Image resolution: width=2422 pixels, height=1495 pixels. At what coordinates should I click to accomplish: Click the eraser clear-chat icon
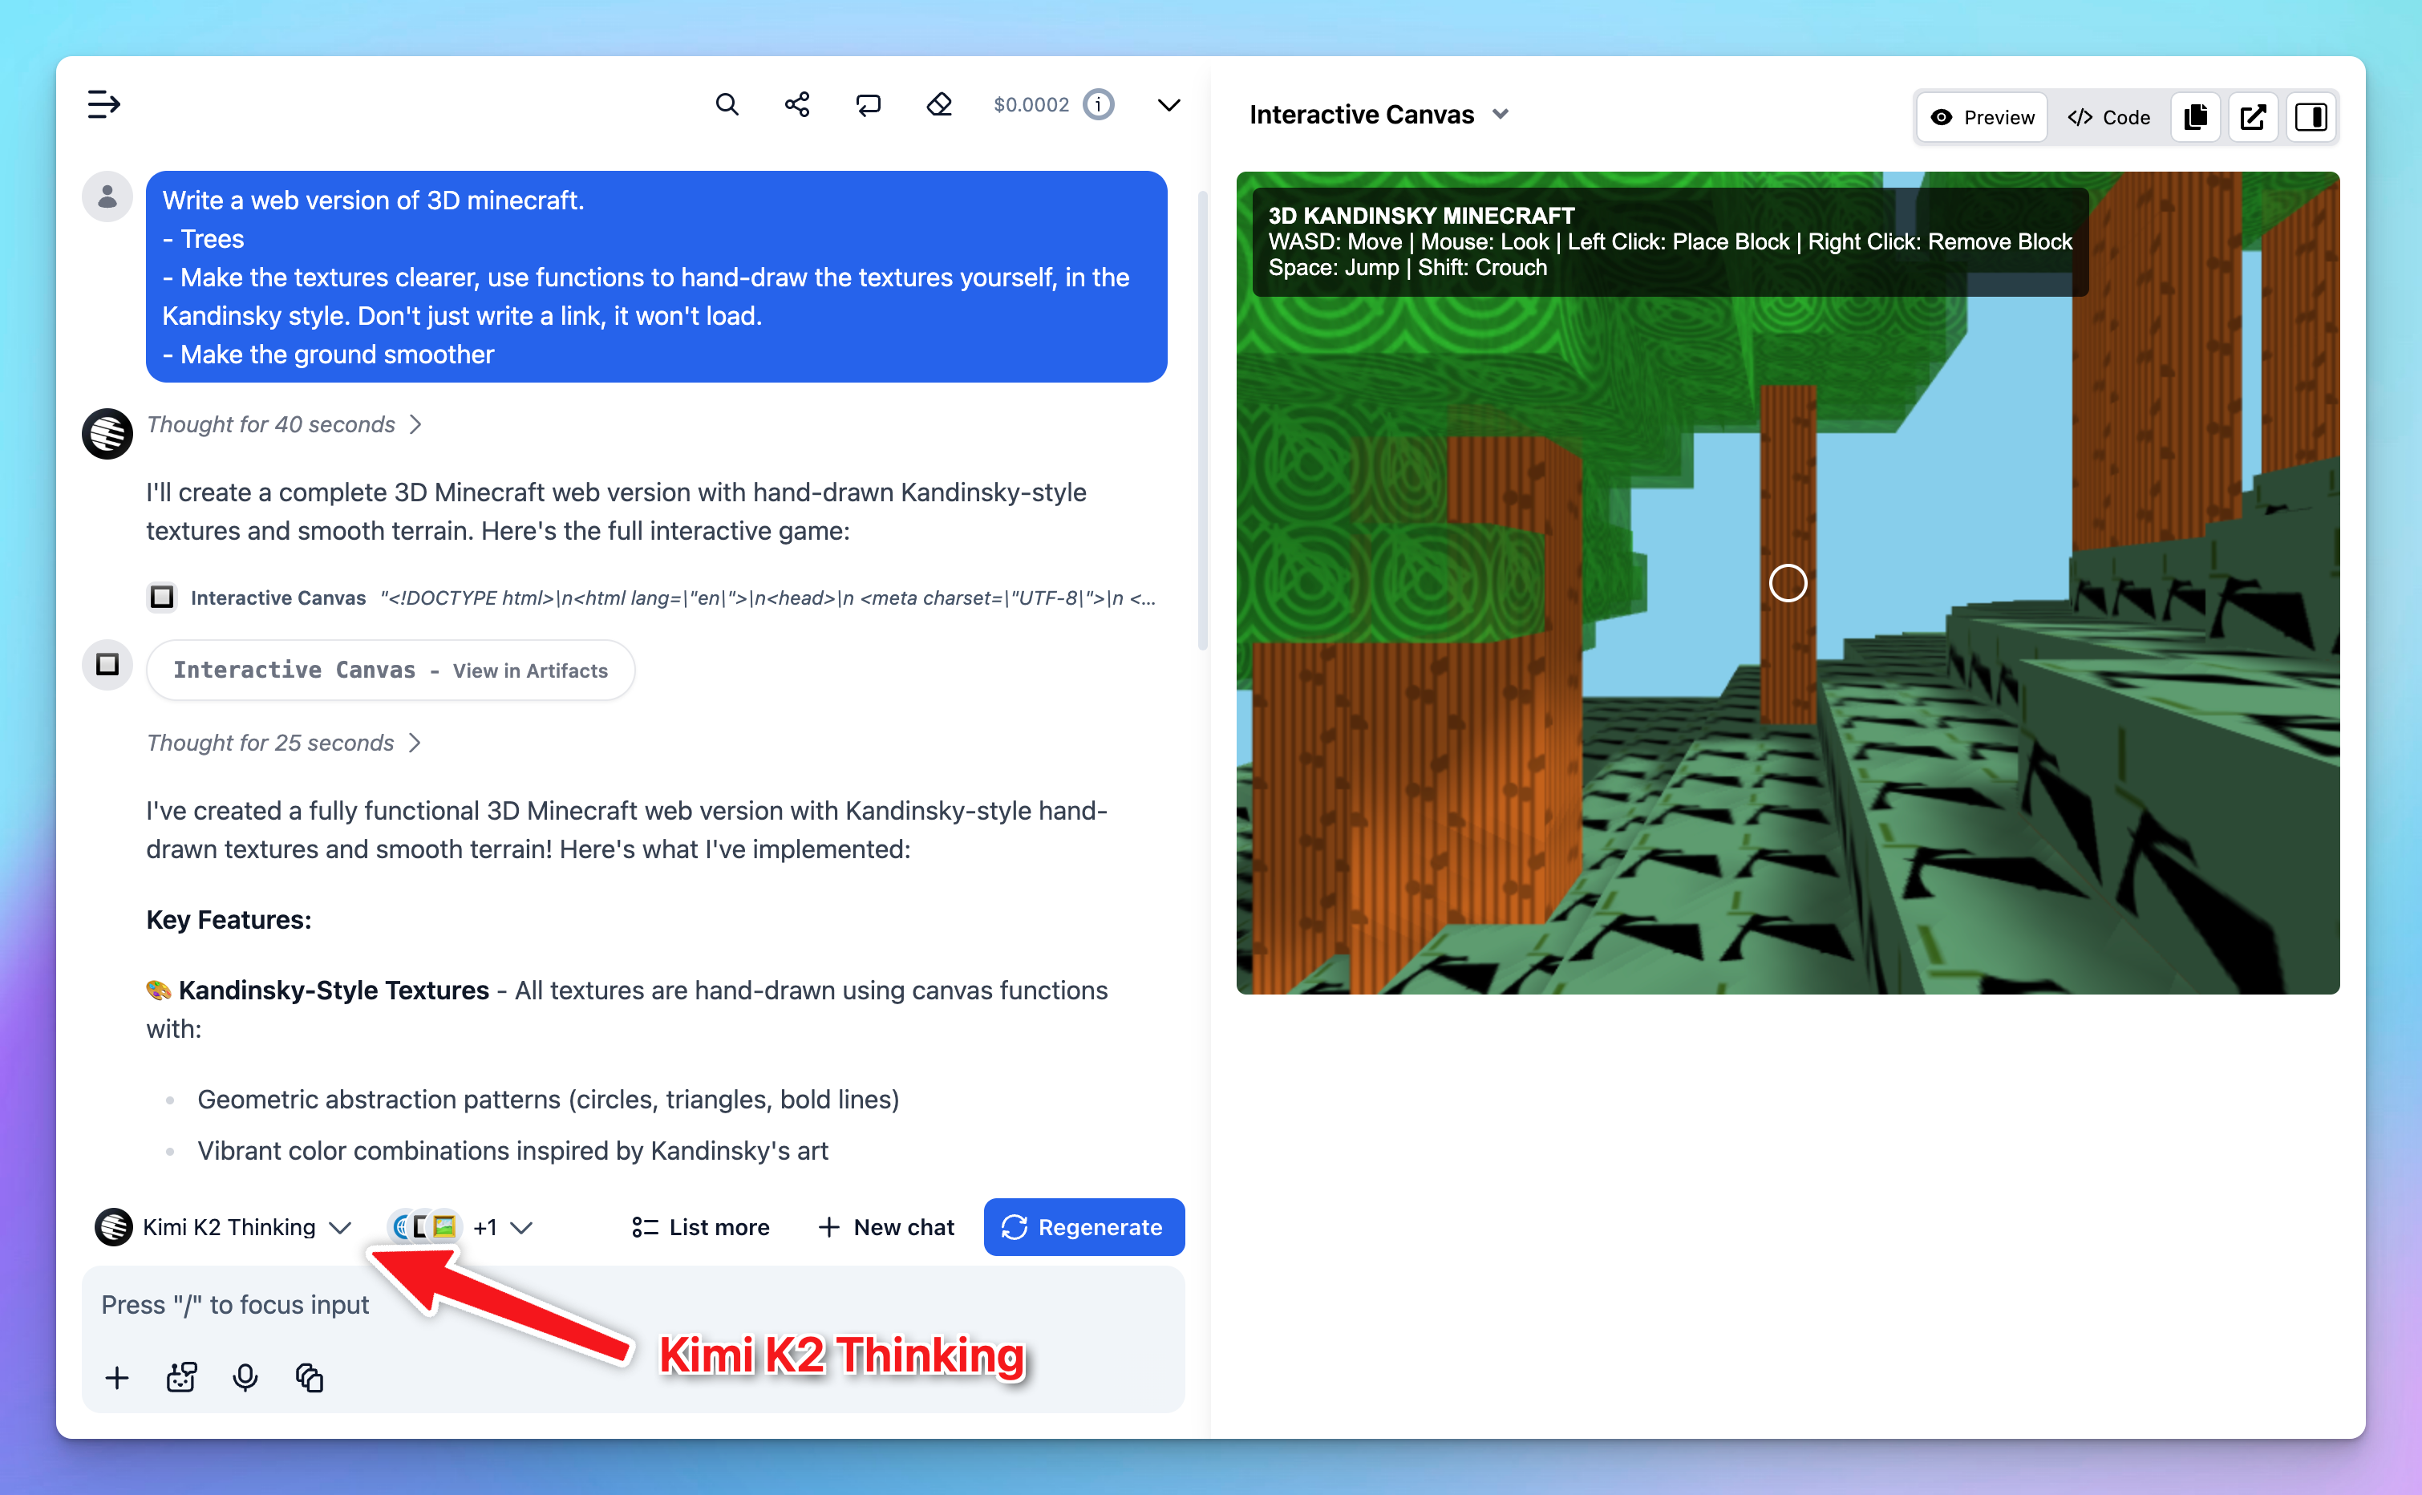coord(939,103)
